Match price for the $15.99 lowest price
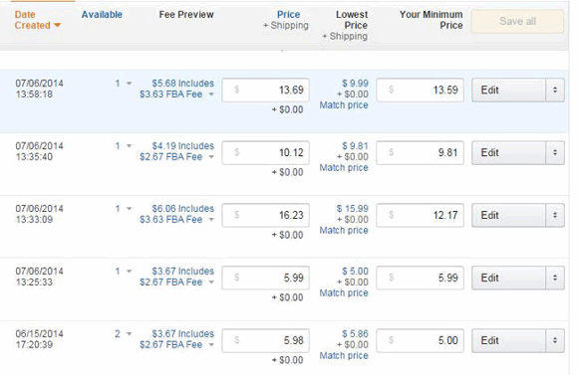 (344, 230)
